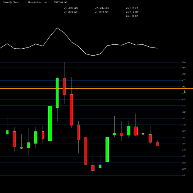Click the red candle with the wick reaching 520
The width and height of the screenshot is (193, 193).
[x=64, y=86]
